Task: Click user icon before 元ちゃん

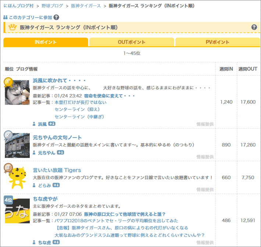Action: 34,152
